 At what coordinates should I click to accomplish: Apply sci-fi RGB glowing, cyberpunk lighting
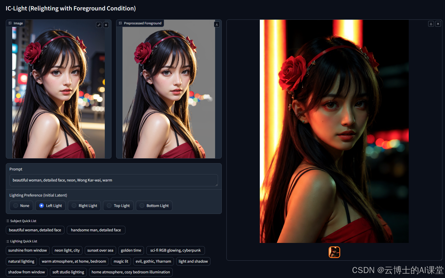pos(175,250)
